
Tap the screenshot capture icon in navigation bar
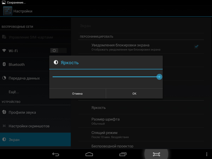click(x=156, y=154)
